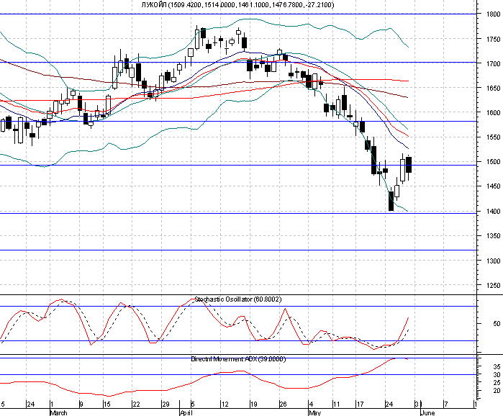Click the 25 label on ADX axis
The width and height of the screenshot is (503, 416).
tap(497, 383)
